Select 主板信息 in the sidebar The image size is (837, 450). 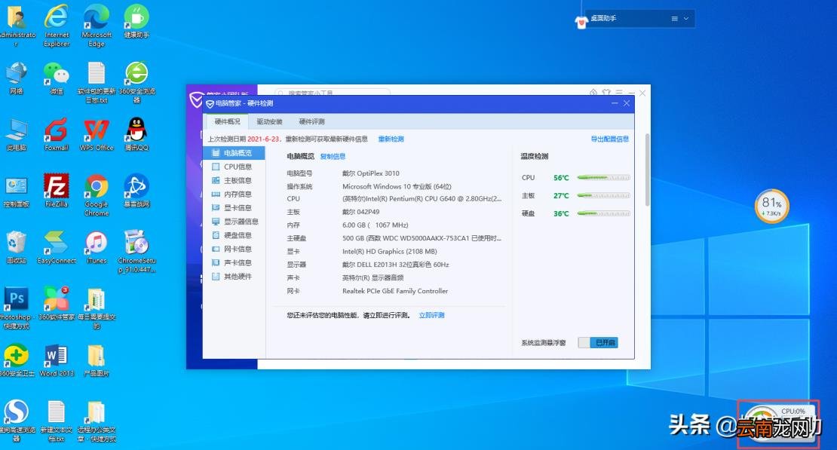[x=234, y=180]
